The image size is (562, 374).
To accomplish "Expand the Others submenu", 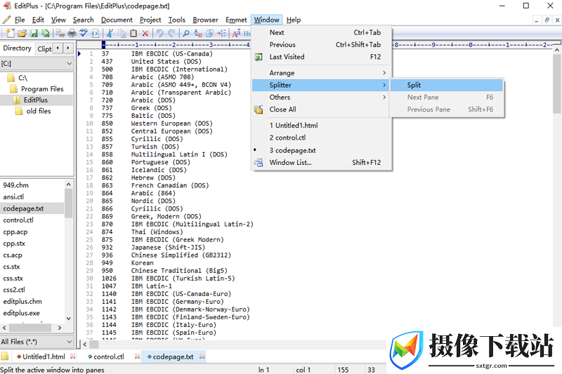I will pyautogui.click(x=320, y=97).
